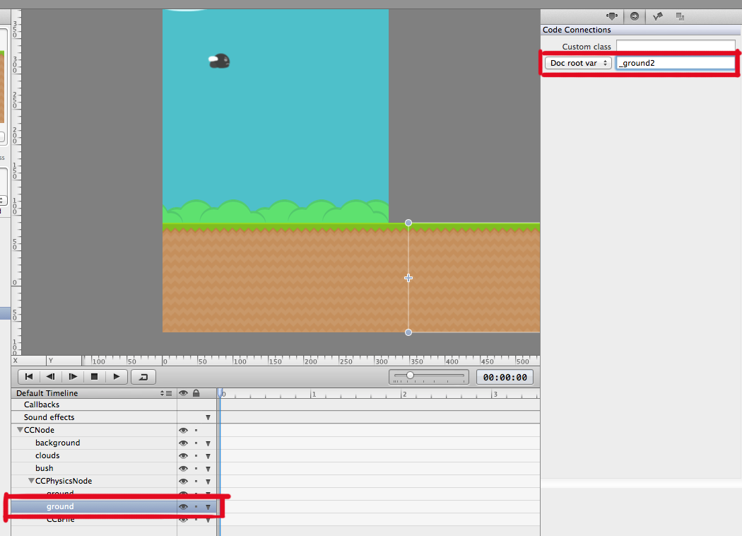Jump to first frame in the timeline
The width and height of the screenshot is (742, 536).
click(28, 376)
